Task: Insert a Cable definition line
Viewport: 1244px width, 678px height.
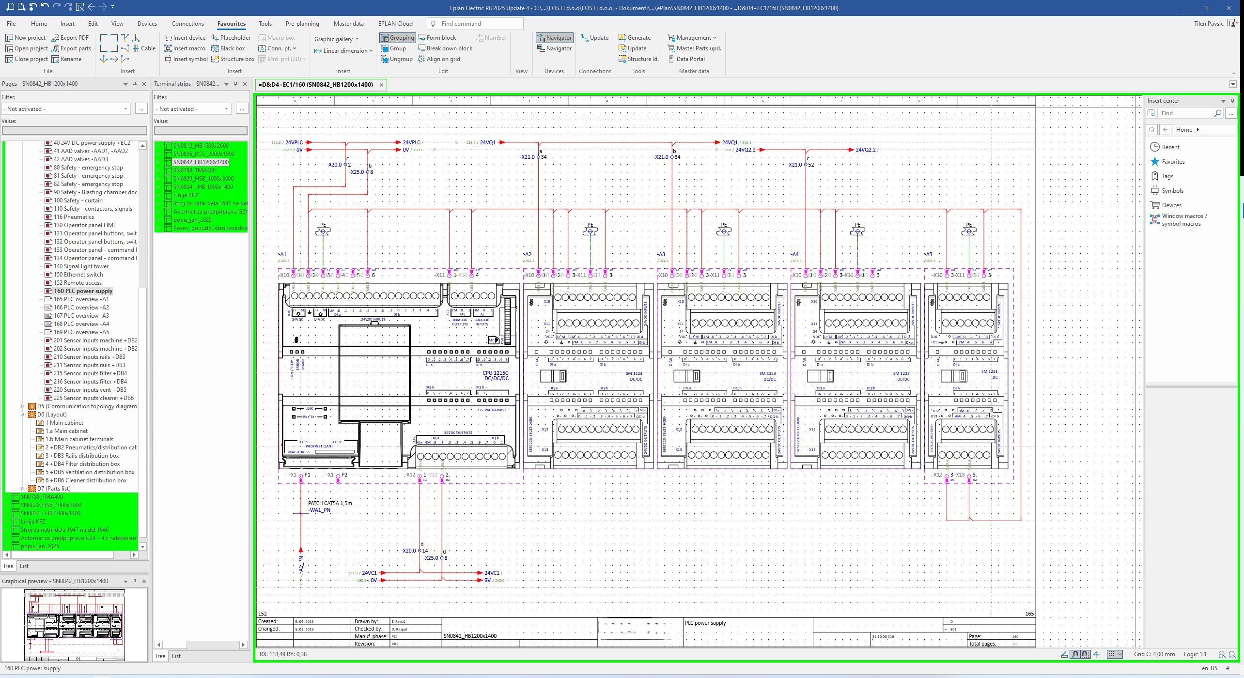Action: pyautogui.click(x=143, y=48)
